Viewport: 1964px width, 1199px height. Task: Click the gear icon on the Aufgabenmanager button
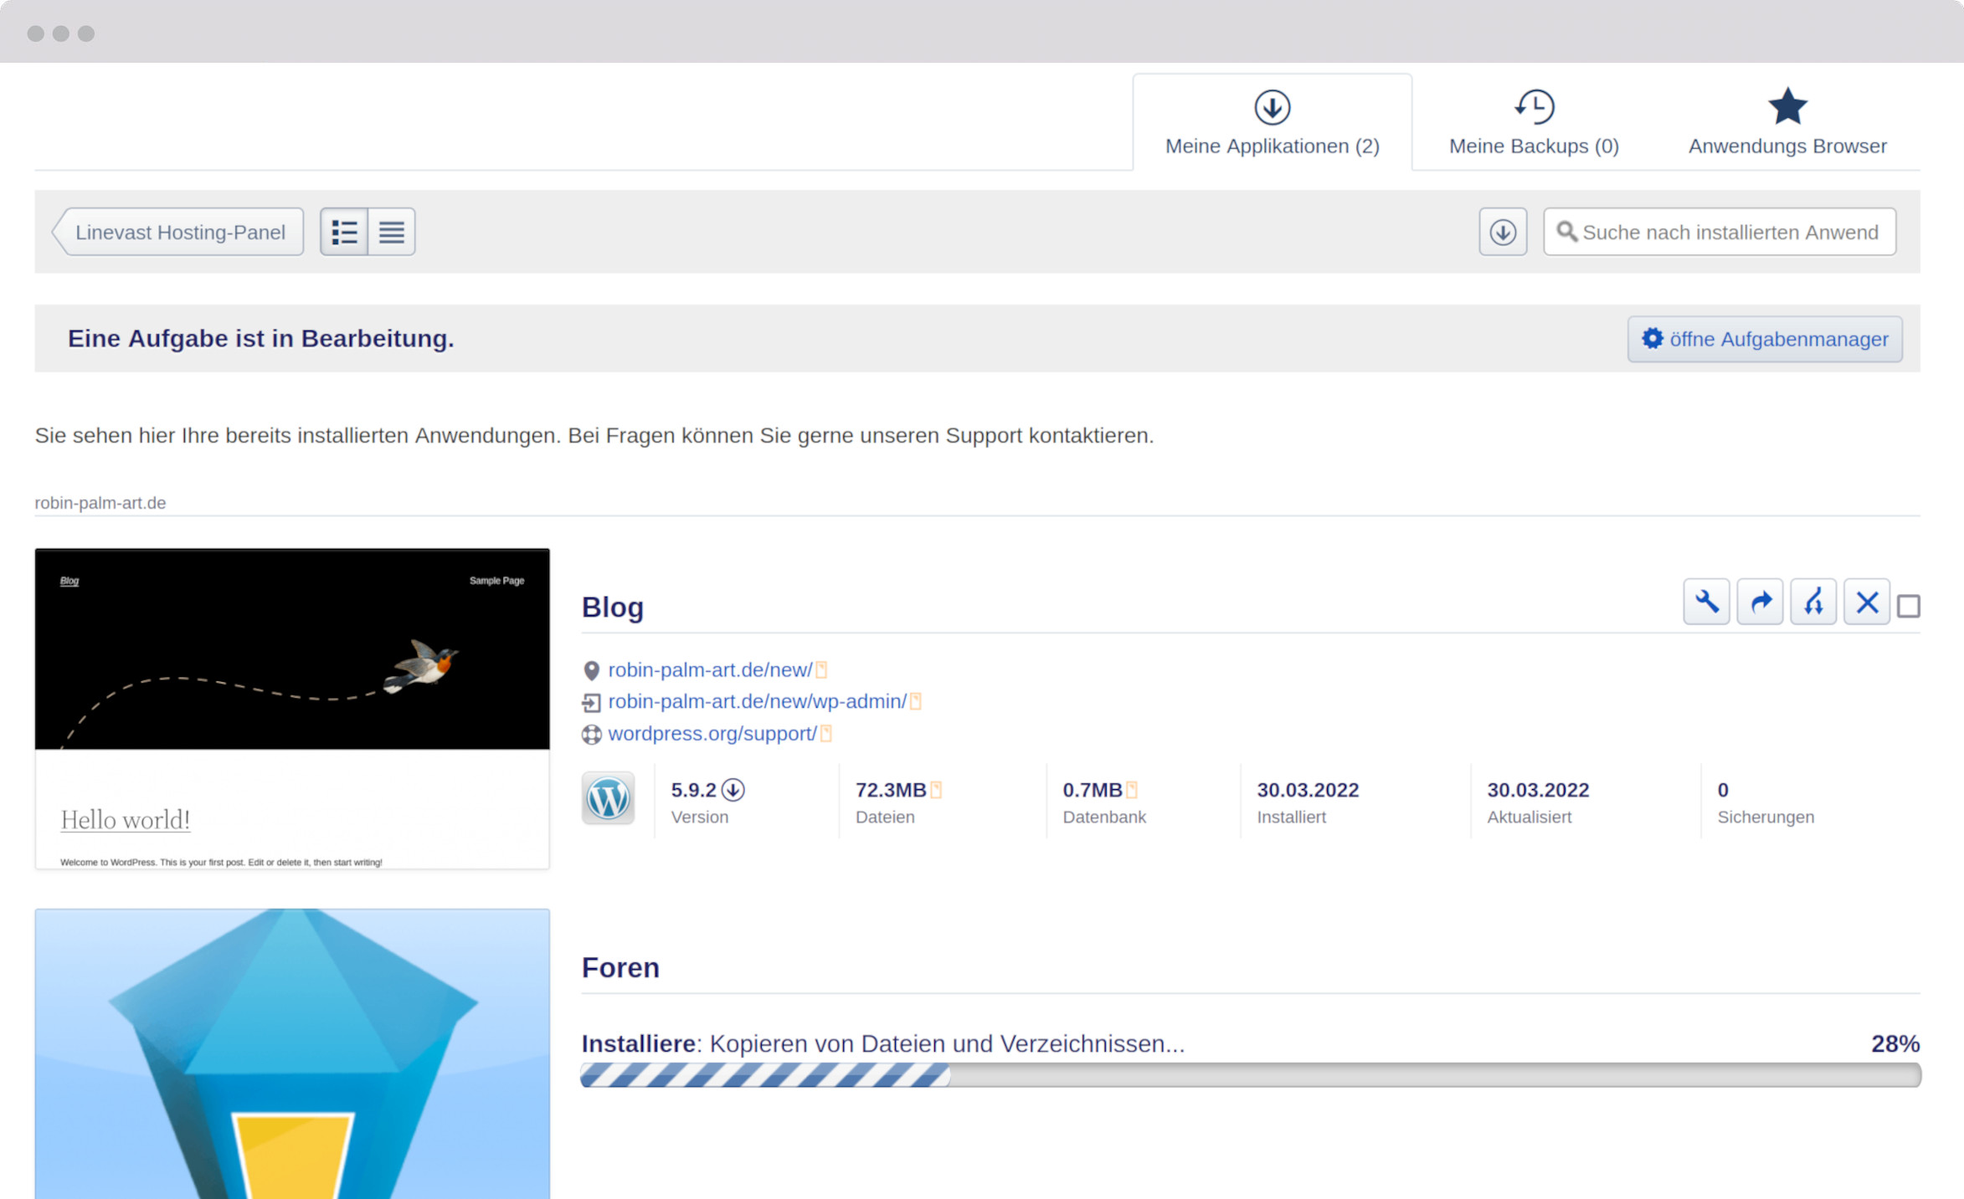pyautogui.click(x=1652, y=338)
